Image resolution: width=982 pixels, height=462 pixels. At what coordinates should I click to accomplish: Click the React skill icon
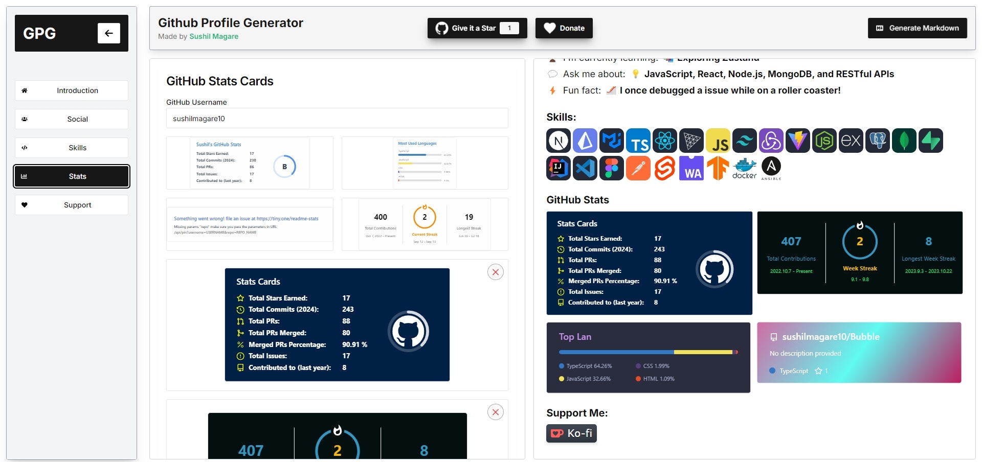click(x=665, y=141)
